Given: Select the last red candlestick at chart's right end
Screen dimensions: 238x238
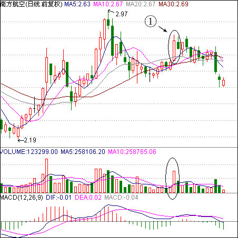Looking at the screenshot, I should 224,82.
